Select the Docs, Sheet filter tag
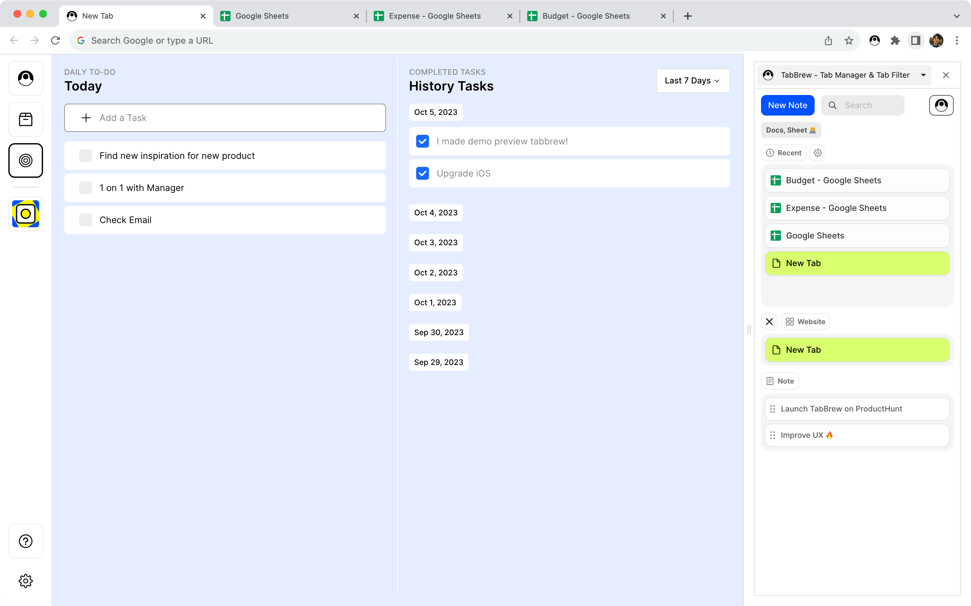This screenshot has width=971, height=606. coord(791,130)
